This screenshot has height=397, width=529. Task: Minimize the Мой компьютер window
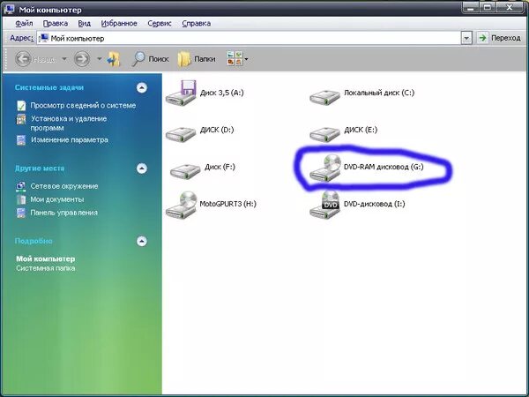[470, 7]
